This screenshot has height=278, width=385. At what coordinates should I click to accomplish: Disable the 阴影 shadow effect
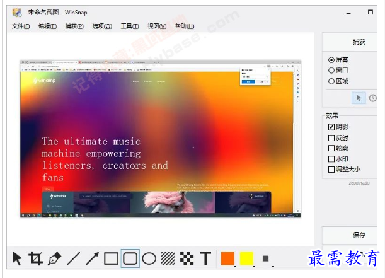pos(338,127)
